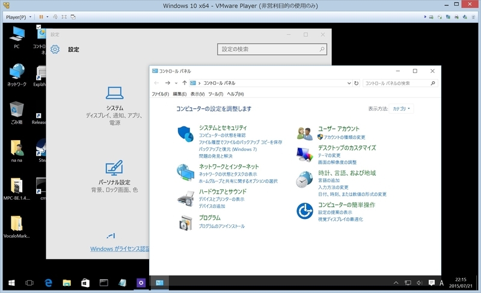The height and width of the screenshot is (293, 481).
Task: Click forward navigation arrow in Control Panel
Action: coord(167,83)
